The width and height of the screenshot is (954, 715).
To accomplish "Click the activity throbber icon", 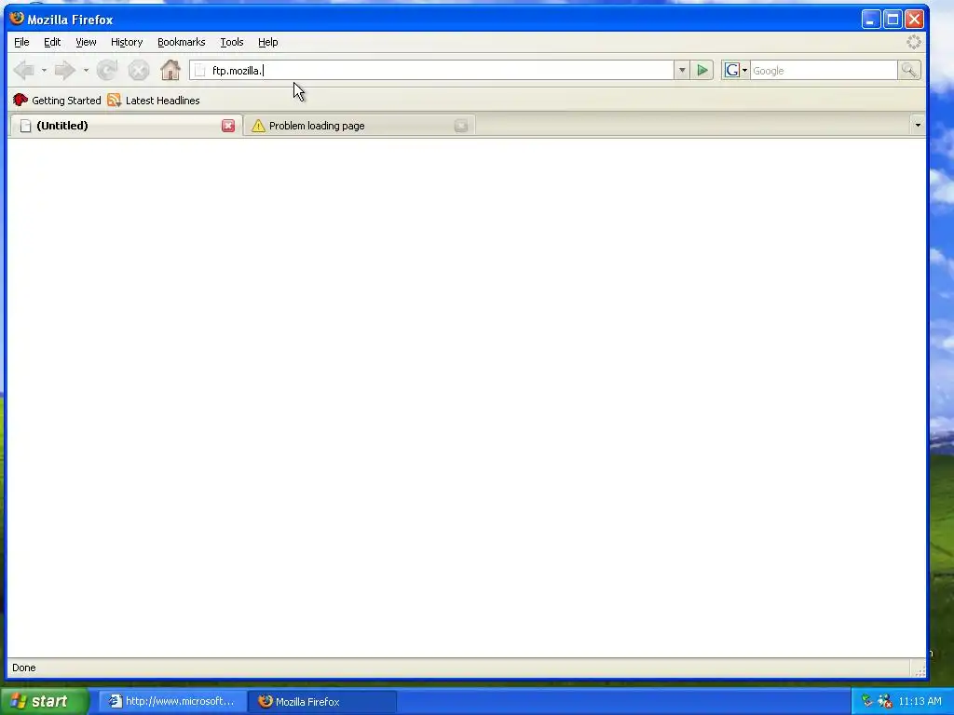I will click(x=914, y=42).
